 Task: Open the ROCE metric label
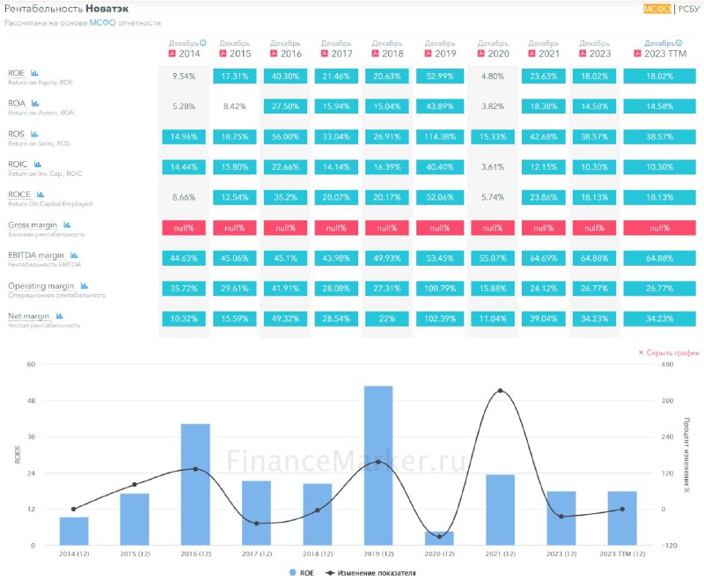pyautogui.click(x=19, y=195)
